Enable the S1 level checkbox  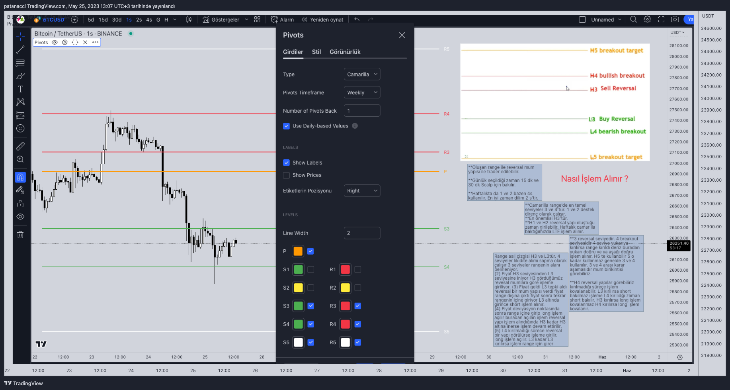(x=310, y=270)
